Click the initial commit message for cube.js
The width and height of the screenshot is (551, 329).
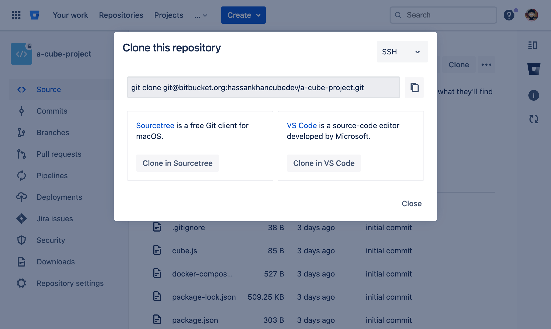point(389,251)
